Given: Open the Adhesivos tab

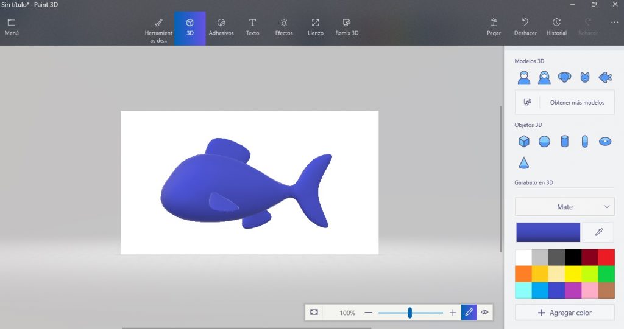Looking at the screenshot, I should point(221,28).
